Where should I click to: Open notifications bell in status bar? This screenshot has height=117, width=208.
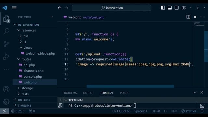click(x=202, y=111)
